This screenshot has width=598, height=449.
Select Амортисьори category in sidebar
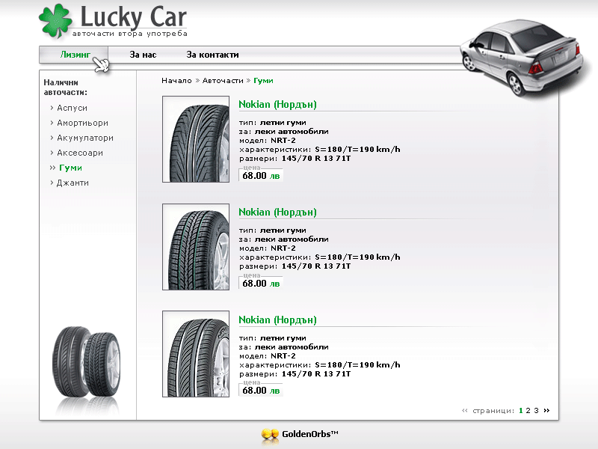coord(82,123)
